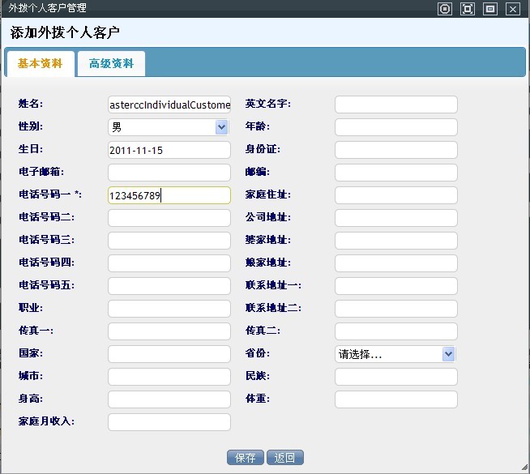
Task: Click the 年龄 age input field
Action: tap(395, 127)
